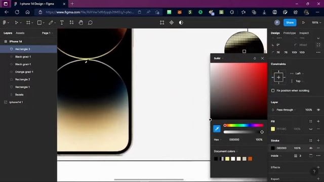This screenshot has height=182, width=324.
Task: Add a new Fill
Action: click(318, 121)
